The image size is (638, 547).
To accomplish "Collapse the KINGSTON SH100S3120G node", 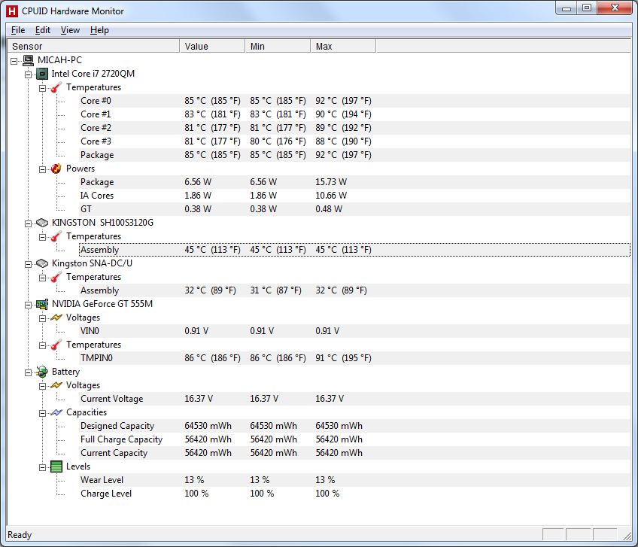I will 28,223.
